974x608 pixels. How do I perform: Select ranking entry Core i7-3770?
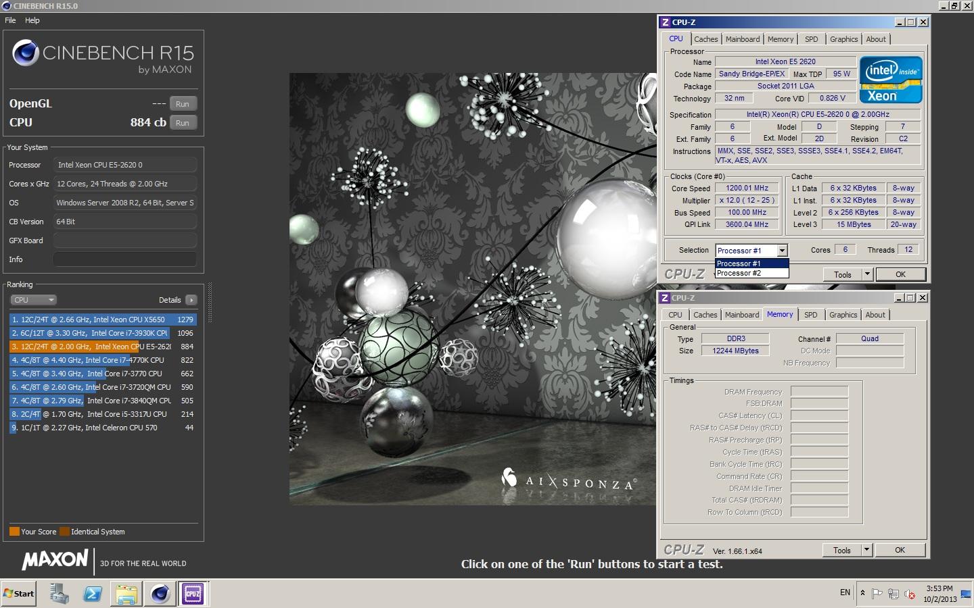[x=103, y=374]
